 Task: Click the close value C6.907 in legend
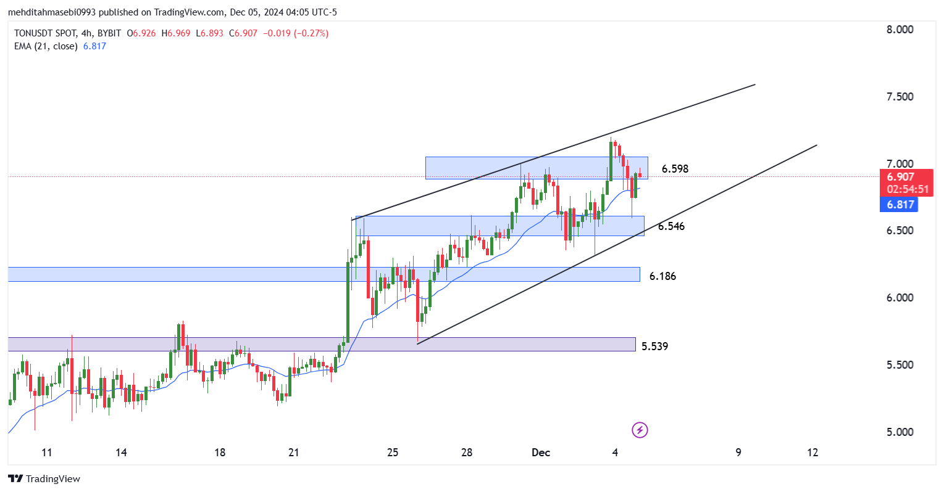[x=243, y=33]
